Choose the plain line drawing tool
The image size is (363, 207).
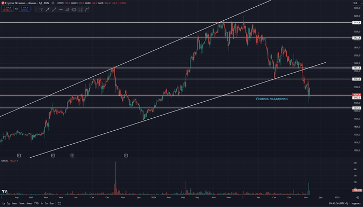click(54, 9)
